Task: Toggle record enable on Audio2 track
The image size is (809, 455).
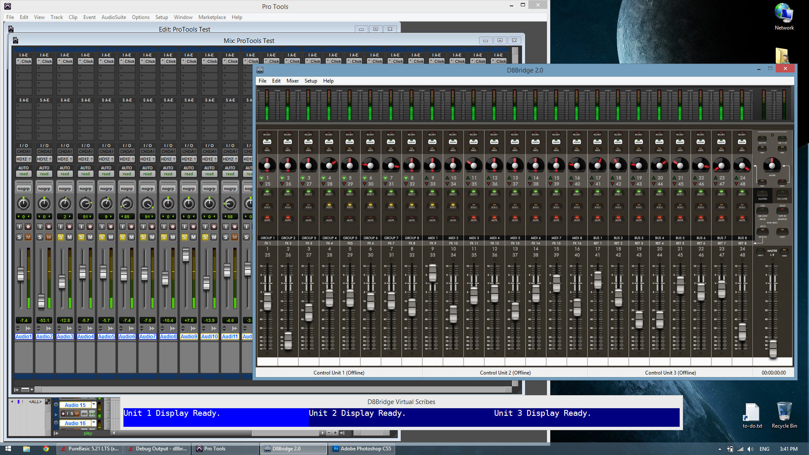Action: (49, 227)
